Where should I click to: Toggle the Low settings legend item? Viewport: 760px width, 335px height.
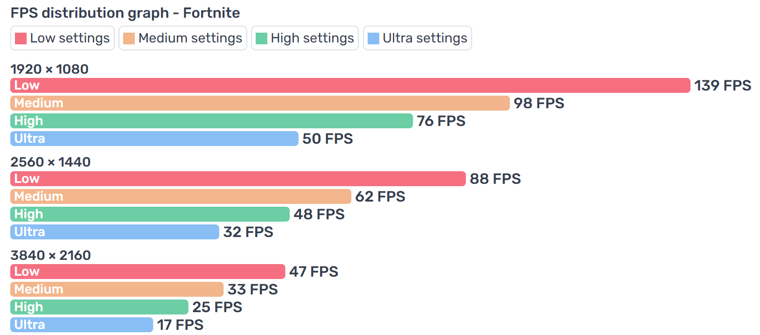pyautogui.click(x=63, y=38)
